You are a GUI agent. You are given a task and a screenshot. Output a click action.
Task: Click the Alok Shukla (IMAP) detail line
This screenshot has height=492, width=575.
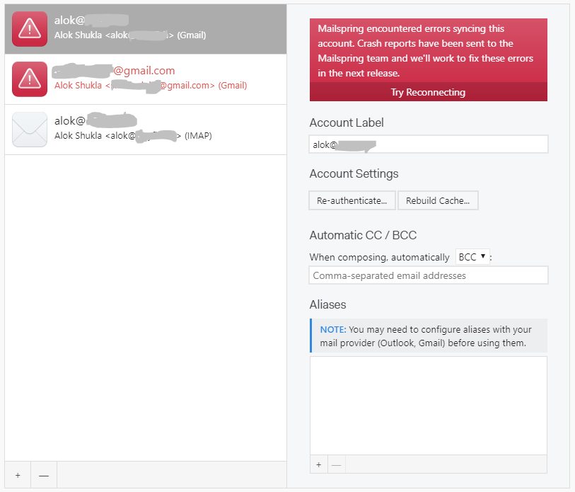click(x=133, y=135)
